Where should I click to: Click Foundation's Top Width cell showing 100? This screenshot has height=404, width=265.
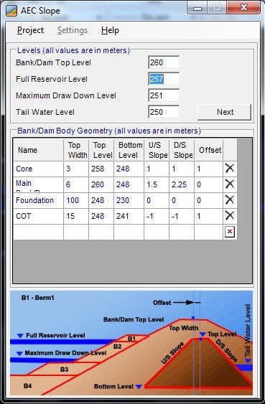click(x=76, y=200)
